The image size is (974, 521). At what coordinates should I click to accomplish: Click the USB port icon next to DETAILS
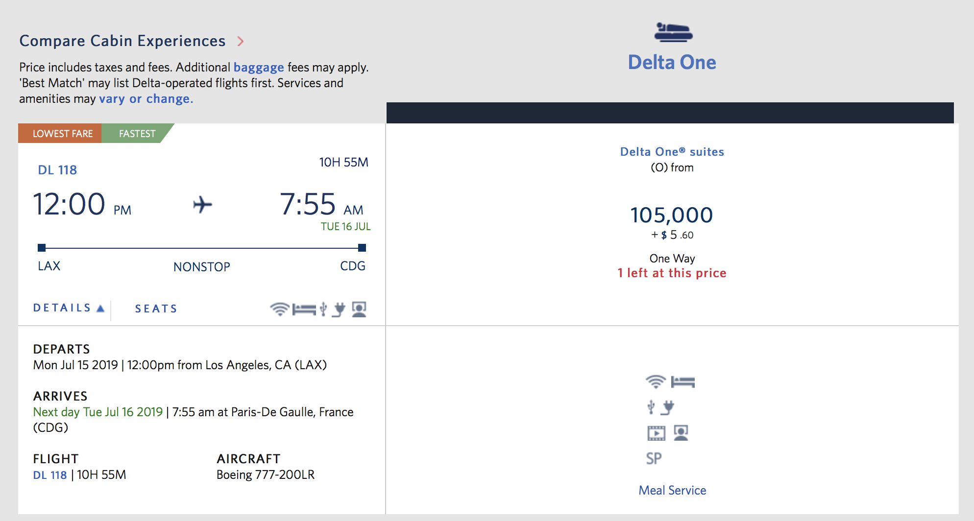322,309
